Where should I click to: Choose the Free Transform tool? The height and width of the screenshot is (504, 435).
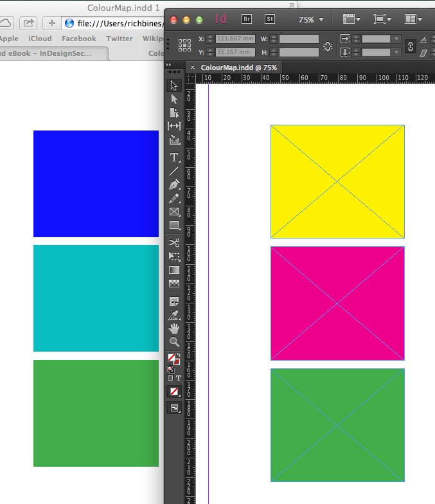tap(173, 256)
